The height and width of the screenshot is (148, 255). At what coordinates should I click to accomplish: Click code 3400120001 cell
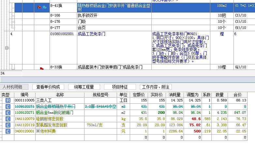(25, 131)
